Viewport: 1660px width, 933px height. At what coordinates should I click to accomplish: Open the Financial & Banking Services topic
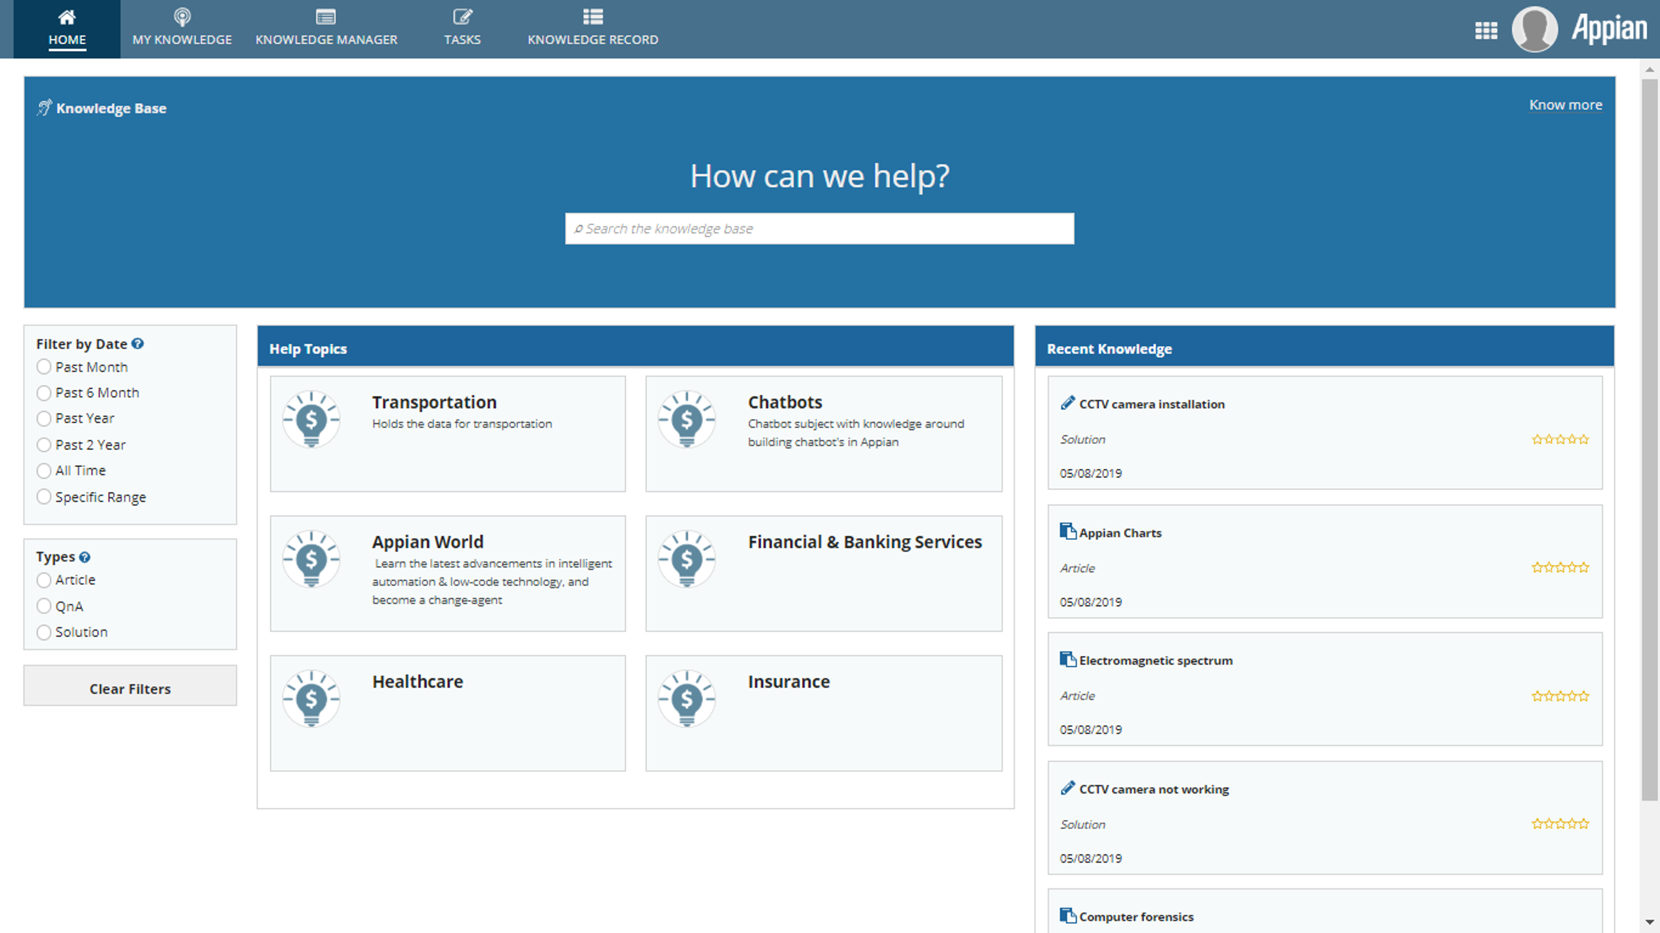coord(824,573)
